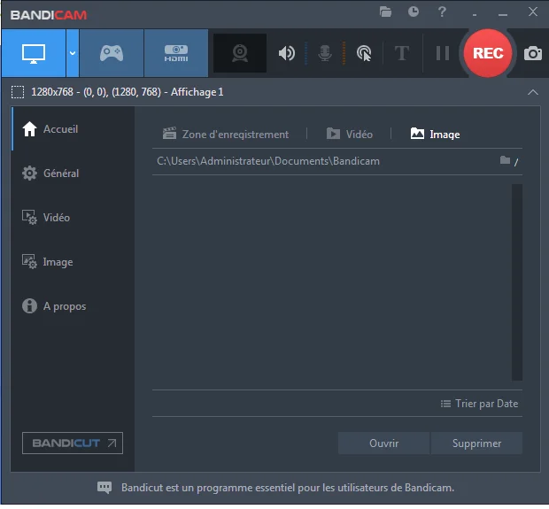Open the A propos section
Viewport: 549px width, 509px height.
[73, 306]
